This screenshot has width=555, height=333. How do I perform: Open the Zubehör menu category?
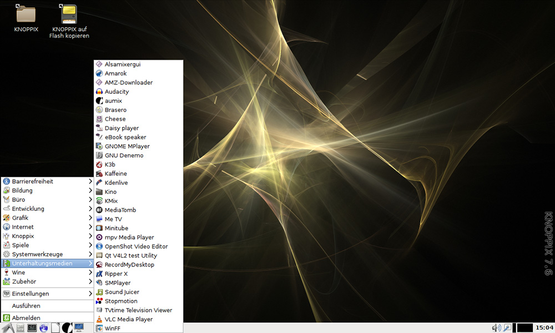pos(47,282)
